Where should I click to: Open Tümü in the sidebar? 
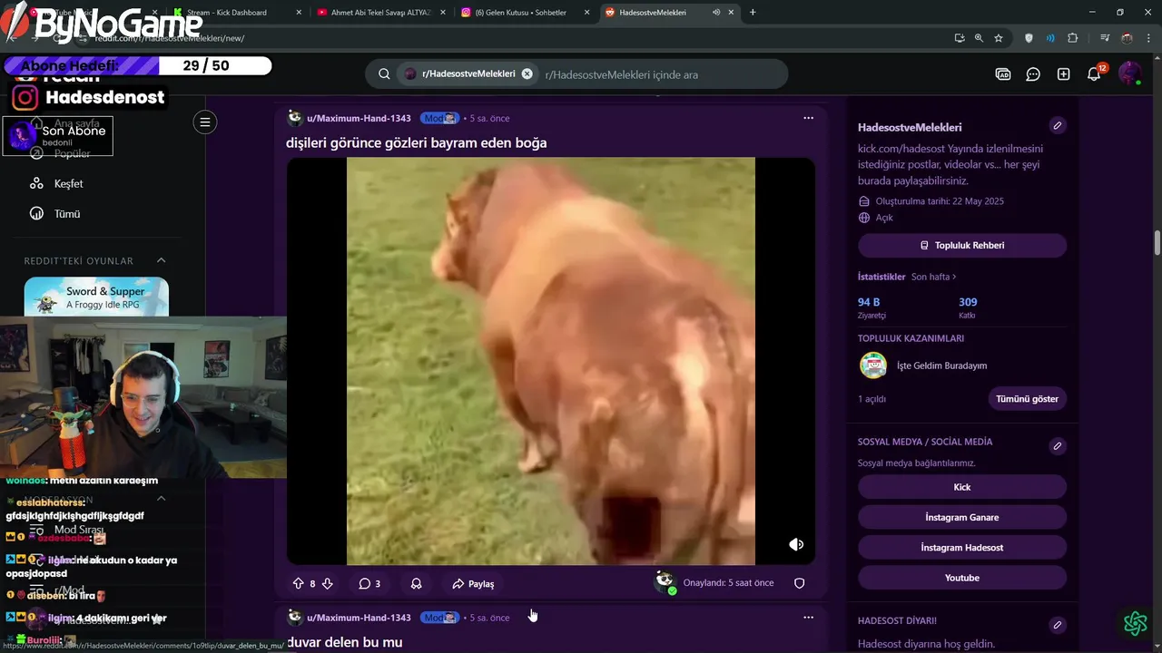click(x=67, y=214)
